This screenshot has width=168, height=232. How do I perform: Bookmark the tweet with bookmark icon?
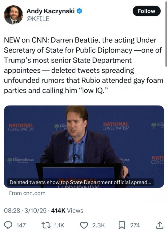pyautogui.click(x=122, y=225)
